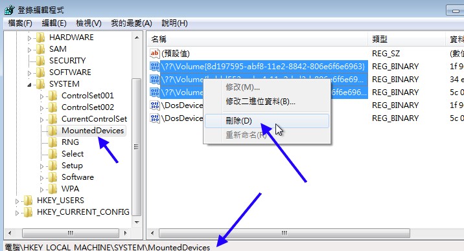Click the HKEY_CURRENT_CONFIG folder icon
This screenshot has height=251, width=464.
tap(28, 212)
